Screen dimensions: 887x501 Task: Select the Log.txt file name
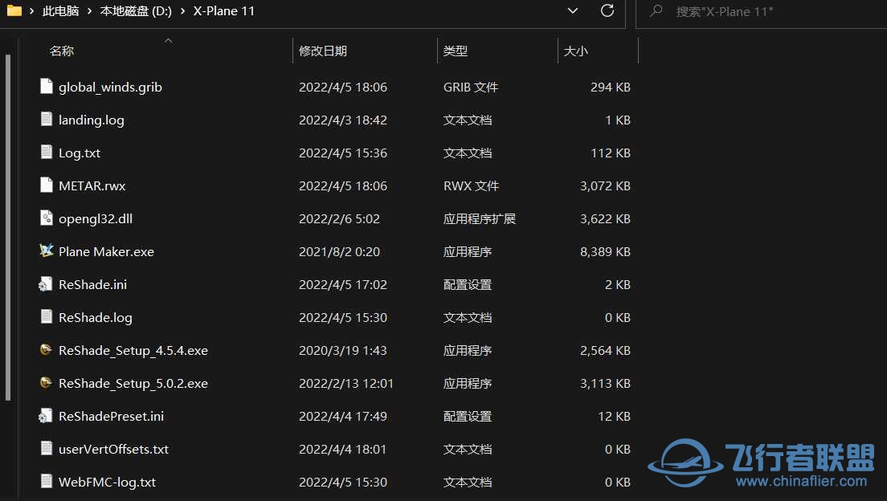click(80, 153)
